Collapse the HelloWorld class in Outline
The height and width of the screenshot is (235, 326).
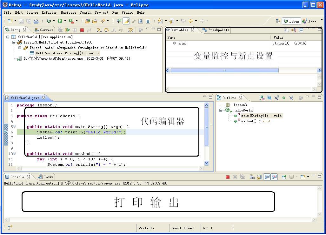[x=221, y=110]
